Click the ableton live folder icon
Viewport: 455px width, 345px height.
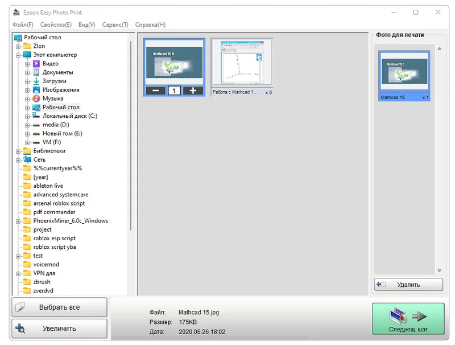[x=27, y=186]
